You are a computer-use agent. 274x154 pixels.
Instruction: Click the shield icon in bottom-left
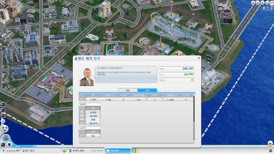[x=9, y=145]
